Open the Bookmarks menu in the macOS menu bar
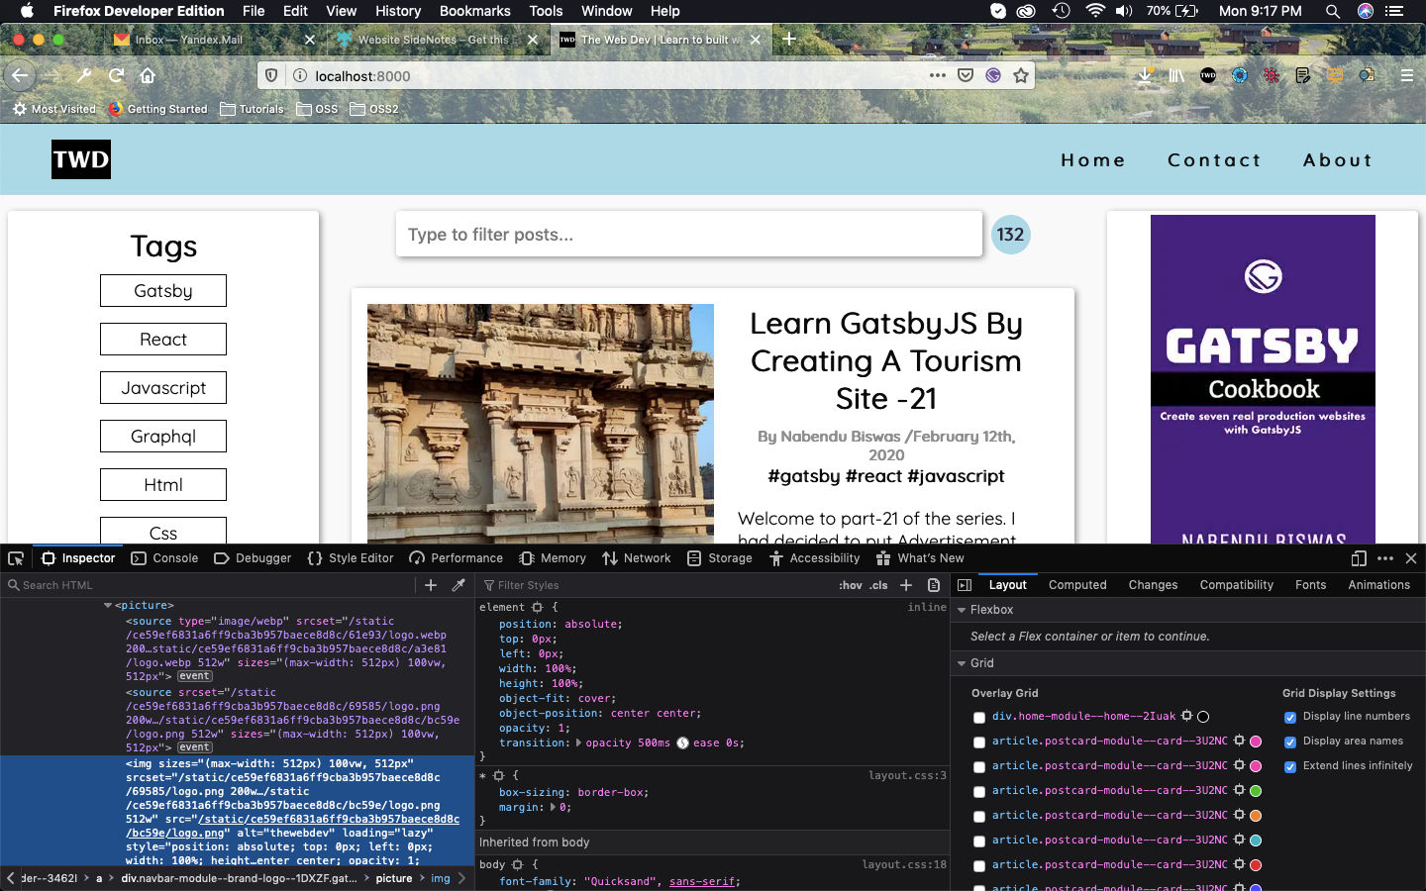 [x=475, y=11]
